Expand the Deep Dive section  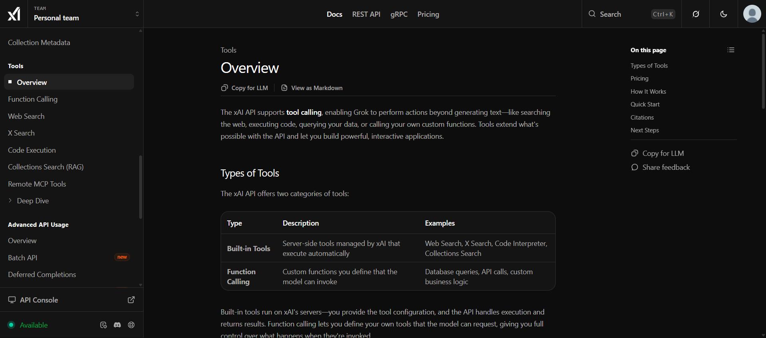coord(29,201)
